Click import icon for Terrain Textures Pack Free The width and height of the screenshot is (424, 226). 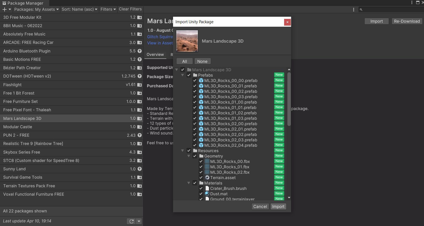pyautogui.click(x=139, y=186)
